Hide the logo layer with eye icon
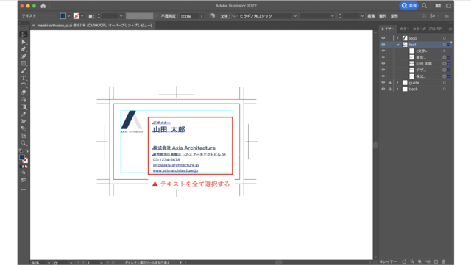The height and width of the screenshot is (265, 471). pyautogui.click(x=383, y=38)
